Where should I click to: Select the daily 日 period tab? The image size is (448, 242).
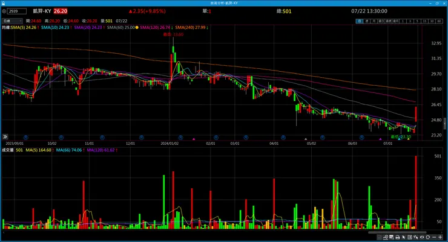pos(360,21)
